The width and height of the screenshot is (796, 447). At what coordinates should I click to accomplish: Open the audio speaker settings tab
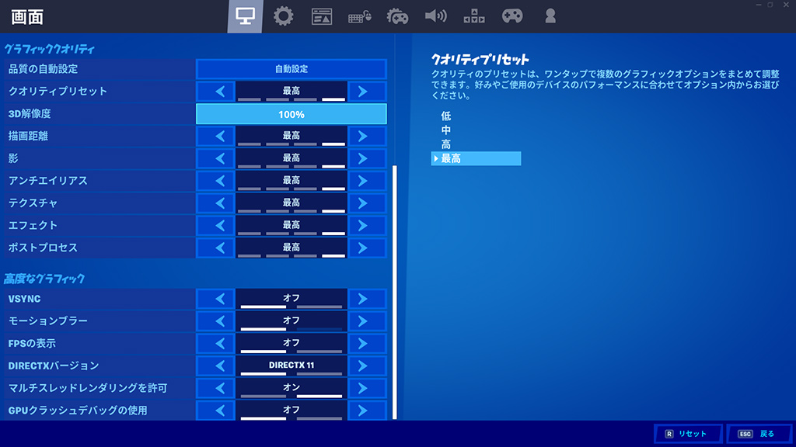coord(435,16)
